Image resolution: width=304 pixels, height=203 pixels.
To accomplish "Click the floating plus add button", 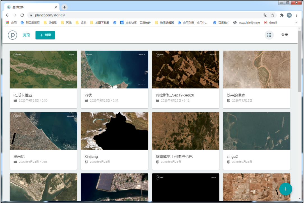I will tap(285, 189).
